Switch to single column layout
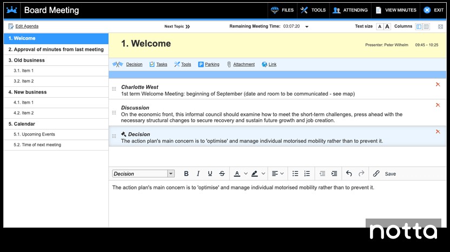This screenshot has height=252, width=450. pyautogui.click(x=419, y=26)
